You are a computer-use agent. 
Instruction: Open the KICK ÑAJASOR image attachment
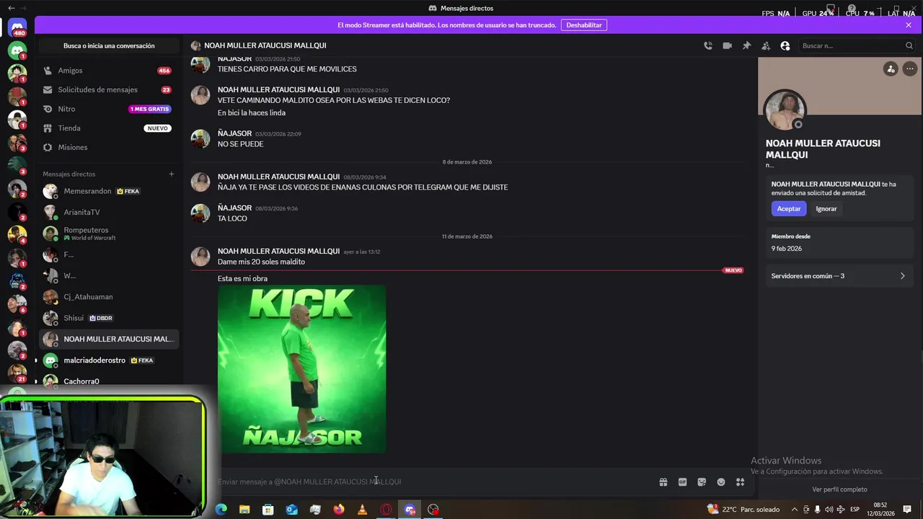[x=301, y=369]
